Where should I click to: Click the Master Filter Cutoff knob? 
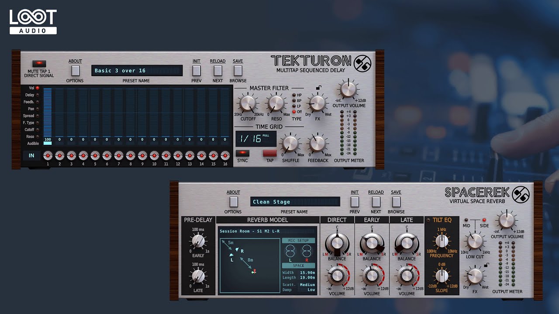(248, 103)
